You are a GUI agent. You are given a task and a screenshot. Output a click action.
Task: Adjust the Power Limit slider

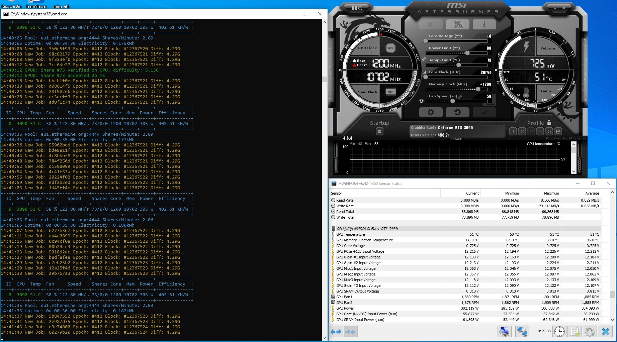[x=456, y=53]
